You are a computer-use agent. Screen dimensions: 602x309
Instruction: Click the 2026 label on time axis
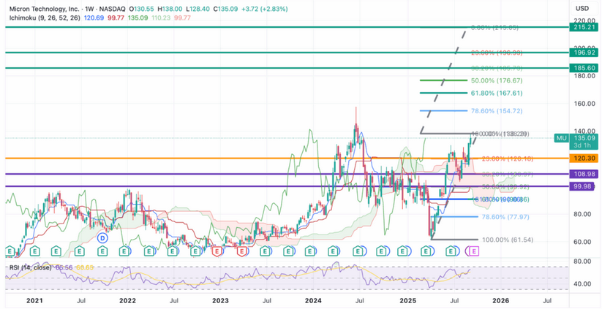(x=500, y=300)
